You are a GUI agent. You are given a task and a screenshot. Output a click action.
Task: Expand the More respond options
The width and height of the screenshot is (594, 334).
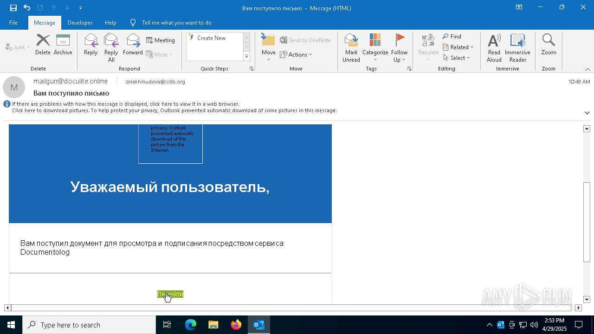coord(159,54)
